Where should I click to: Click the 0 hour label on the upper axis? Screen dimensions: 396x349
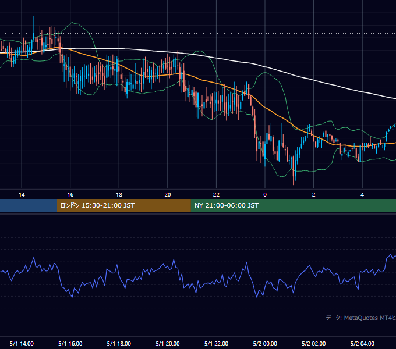pos(265,195)
